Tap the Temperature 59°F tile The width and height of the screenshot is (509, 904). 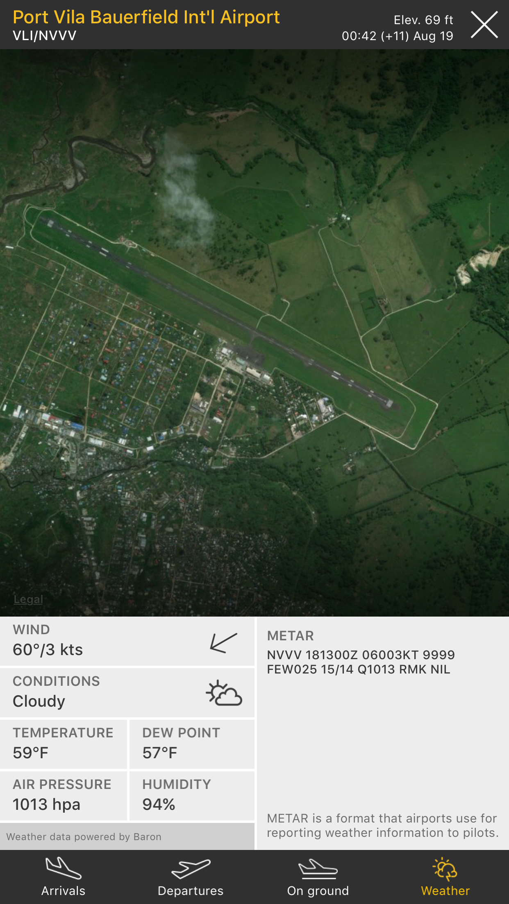point(64,744)
